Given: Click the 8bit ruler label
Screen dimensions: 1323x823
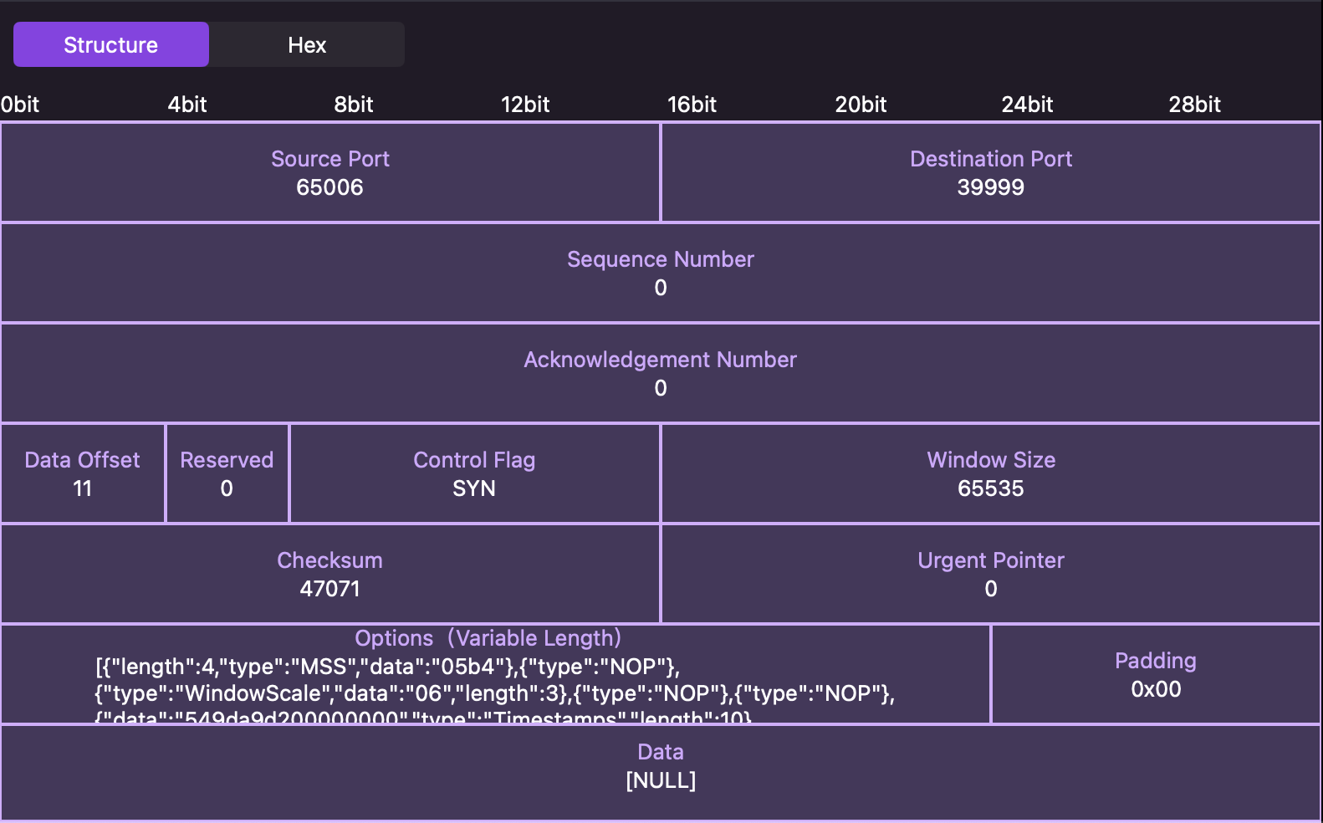Looking at the screenshot, I should (354, 105).
